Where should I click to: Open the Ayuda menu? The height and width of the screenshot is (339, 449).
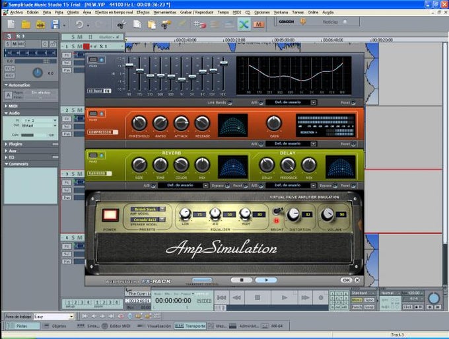pos(328,13)
